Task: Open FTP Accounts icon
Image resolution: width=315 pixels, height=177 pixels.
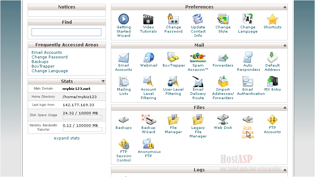Action: [272, 120]
